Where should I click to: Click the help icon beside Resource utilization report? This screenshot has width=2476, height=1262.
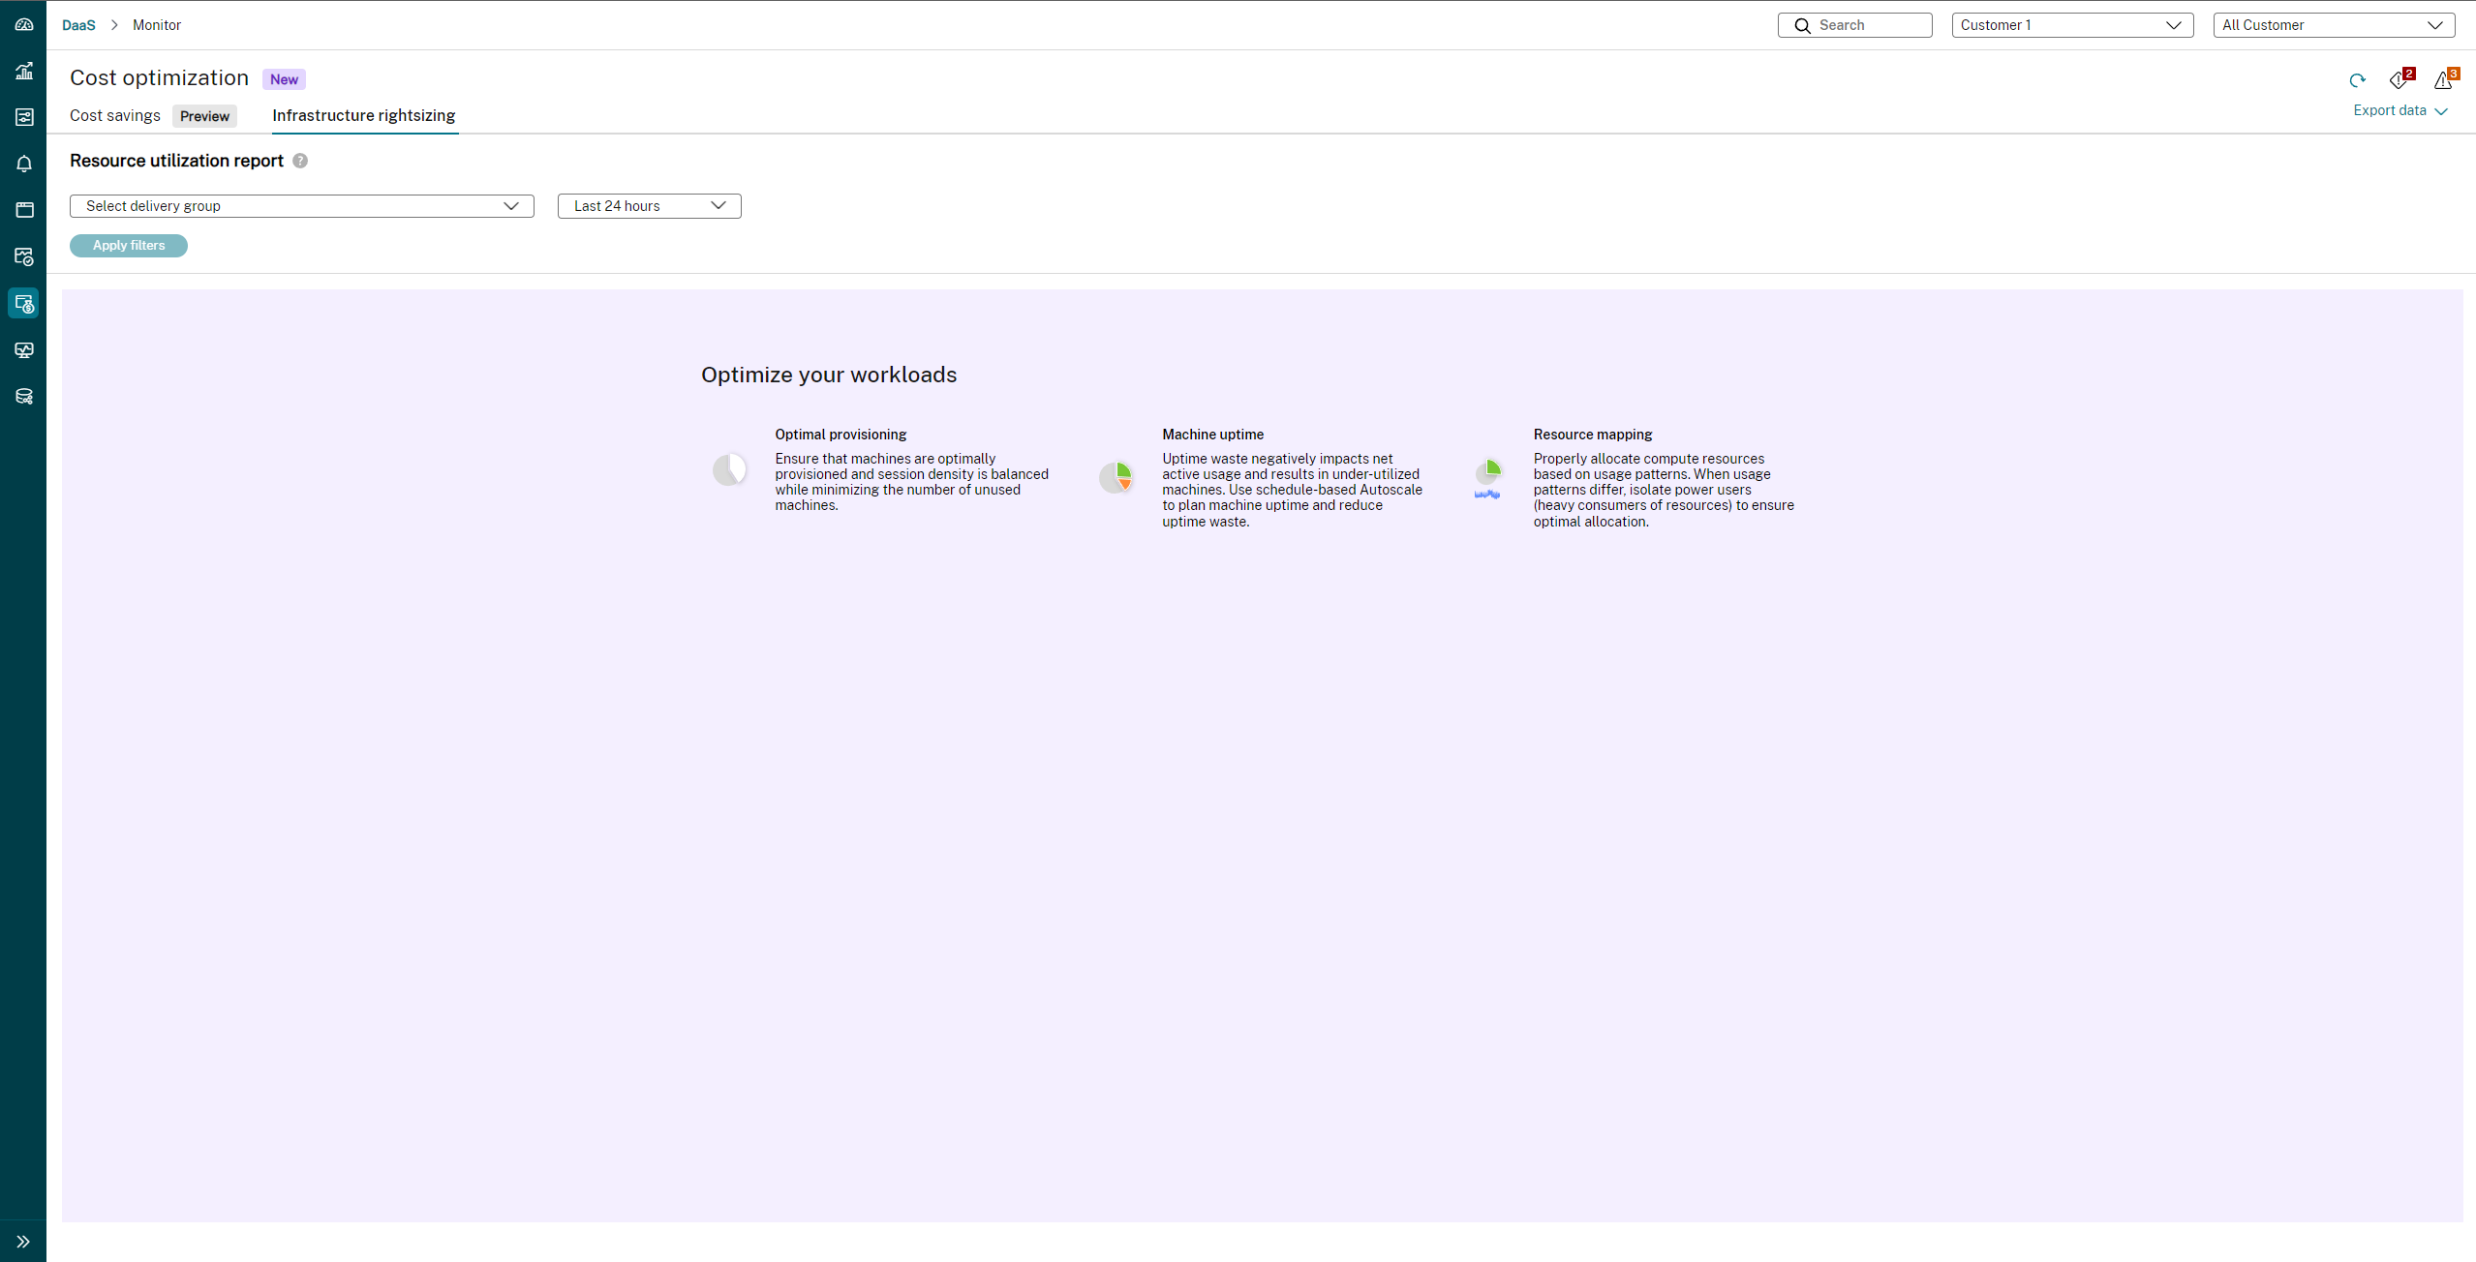pos(300,161)
